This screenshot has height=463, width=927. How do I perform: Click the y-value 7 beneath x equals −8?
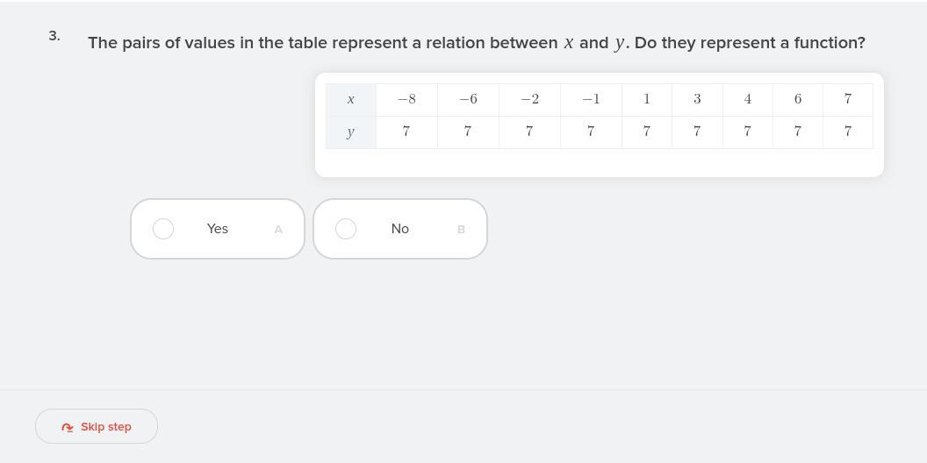tap(406, 132)
